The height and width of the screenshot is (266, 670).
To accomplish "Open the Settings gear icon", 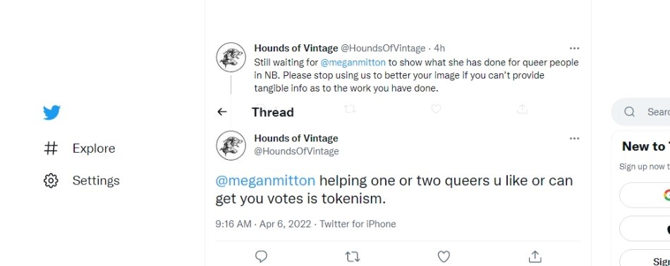I will coord(51,180).
